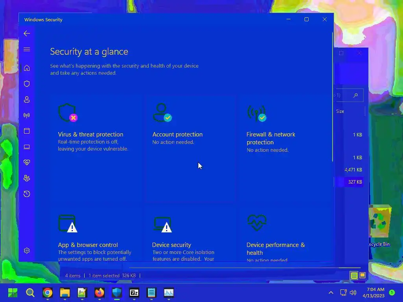Switch File Explorer to details view icon
This screenshot has width=403, height=302.
click(354, 276)
